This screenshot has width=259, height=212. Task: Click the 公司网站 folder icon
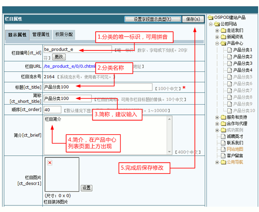pos(217,24)
